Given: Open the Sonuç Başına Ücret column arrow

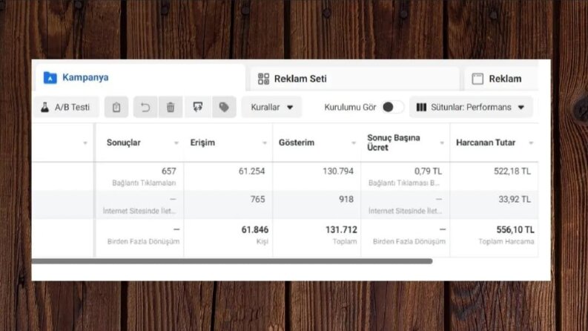Looking at the screenshot, I should pos(442,143).
